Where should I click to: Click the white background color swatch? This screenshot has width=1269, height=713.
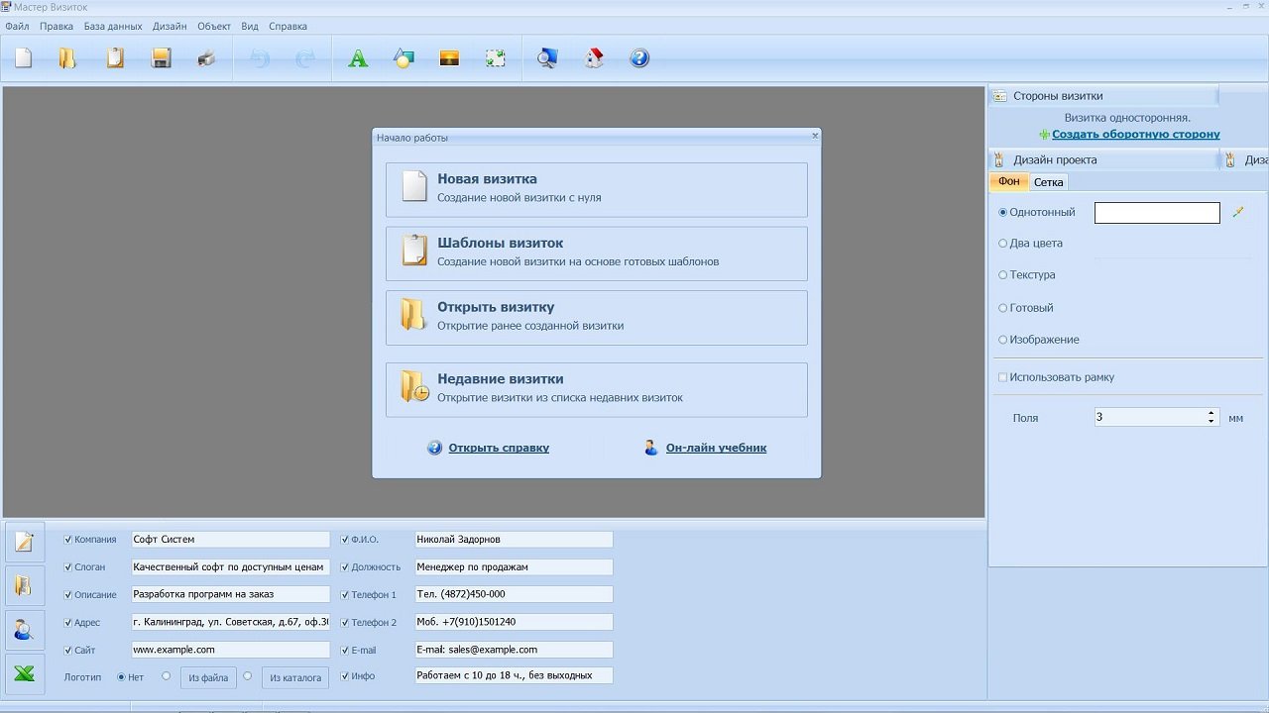tap(1157, 213)
